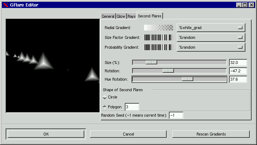Click the Random Seed input field
257x145 pixels.
coord(176,115)
